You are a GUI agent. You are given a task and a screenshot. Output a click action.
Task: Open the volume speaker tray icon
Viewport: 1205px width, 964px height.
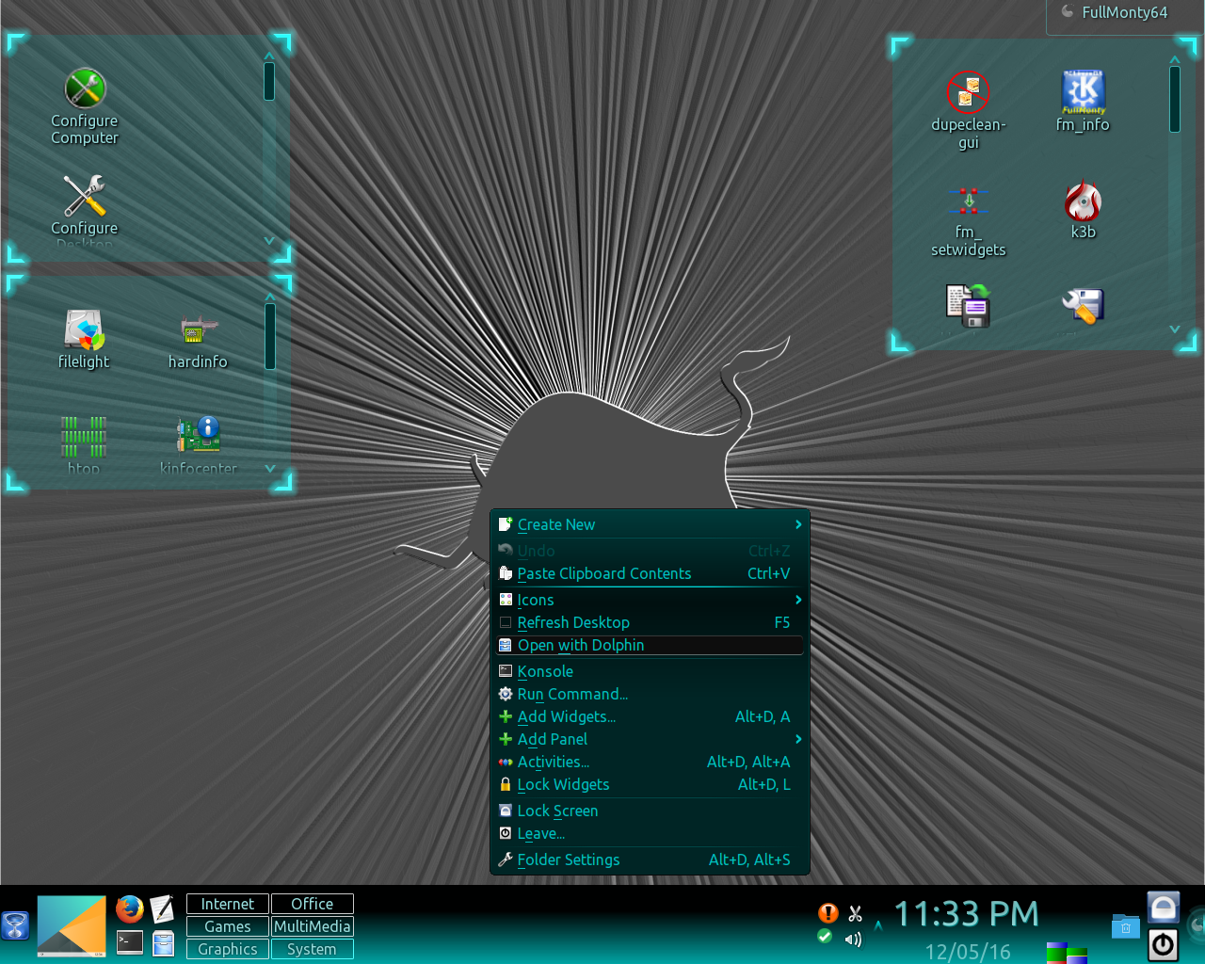pyautogui.click(x=854, y=940)
